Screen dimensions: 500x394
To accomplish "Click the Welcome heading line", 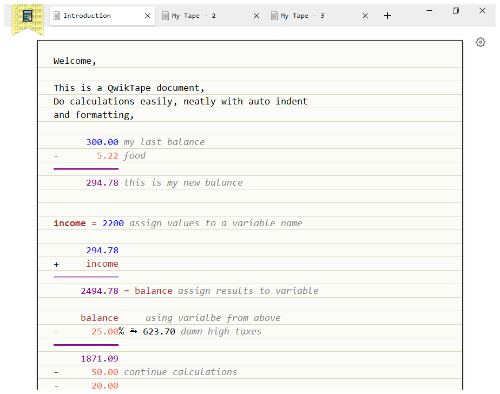I will click(75, 61).
